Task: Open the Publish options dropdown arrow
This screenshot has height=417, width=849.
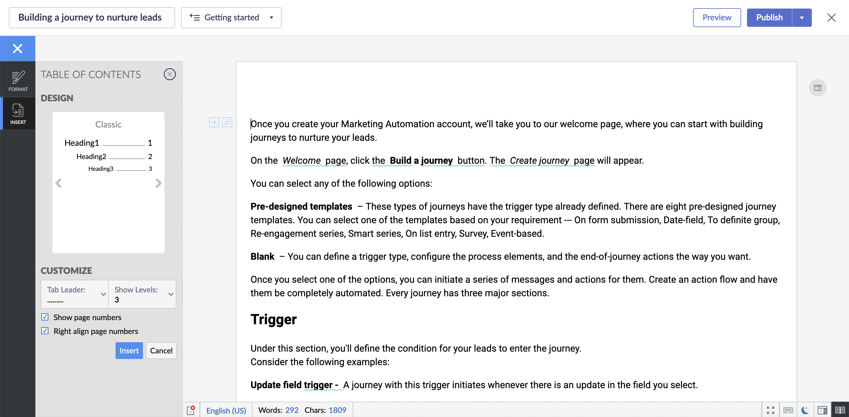Action: point(802,17)
